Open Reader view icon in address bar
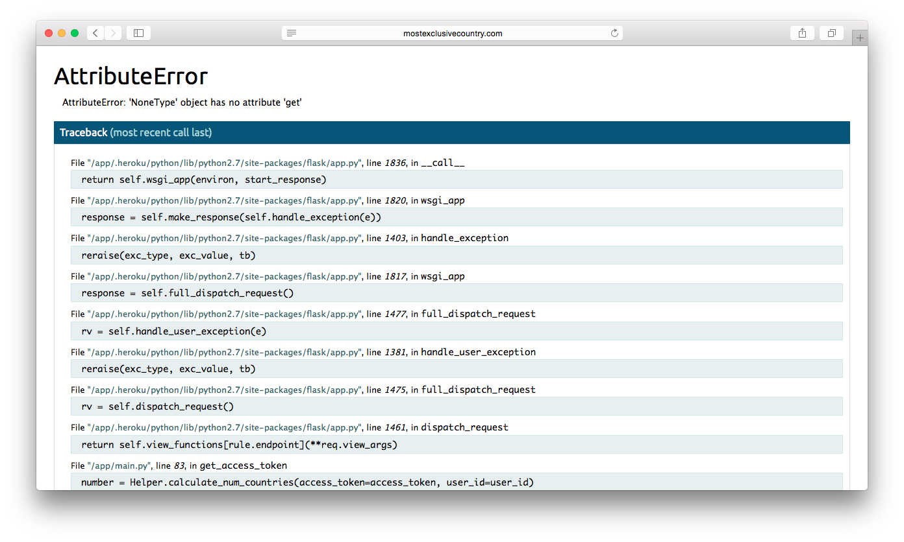Image resolution: width=904 pixels, height=542 pixels. click(x=292, y=33)
